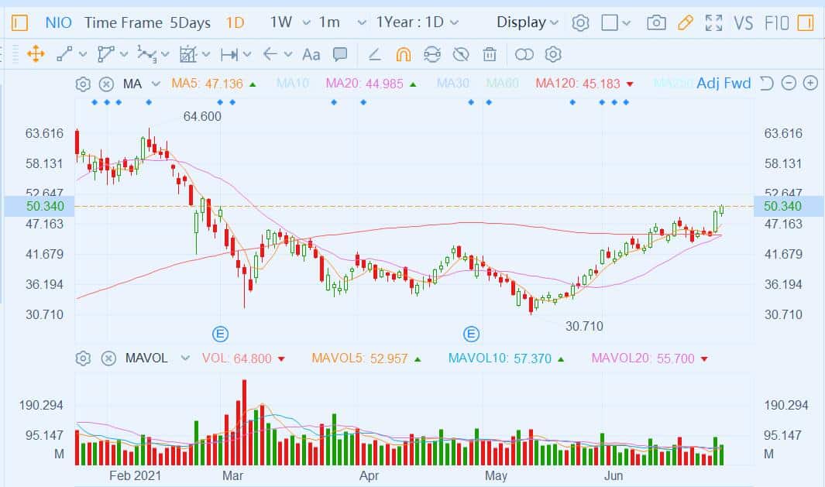Open the comment bubble annotation tool

tap(339, 54)
